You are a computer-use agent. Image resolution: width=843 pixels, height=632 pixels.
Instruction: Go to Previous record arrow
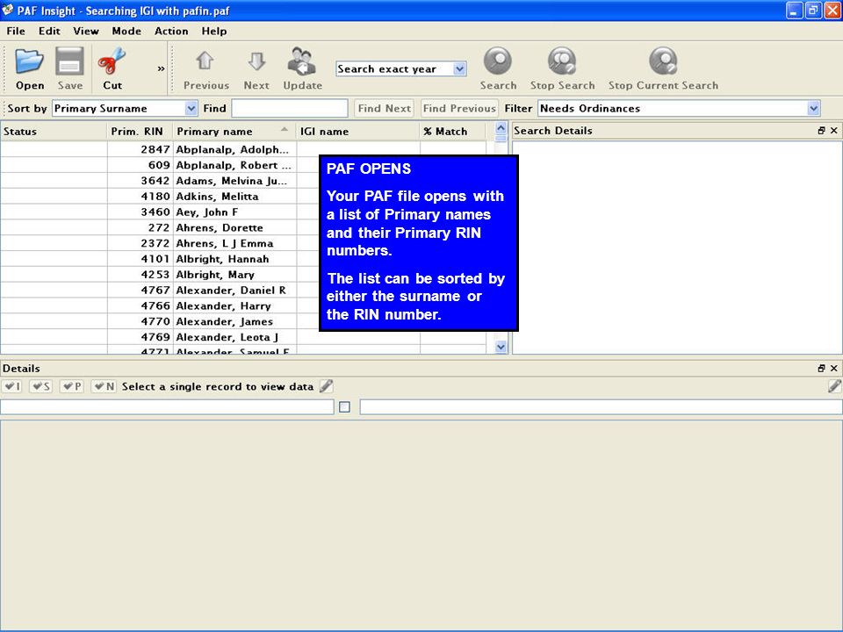point(205,61)
